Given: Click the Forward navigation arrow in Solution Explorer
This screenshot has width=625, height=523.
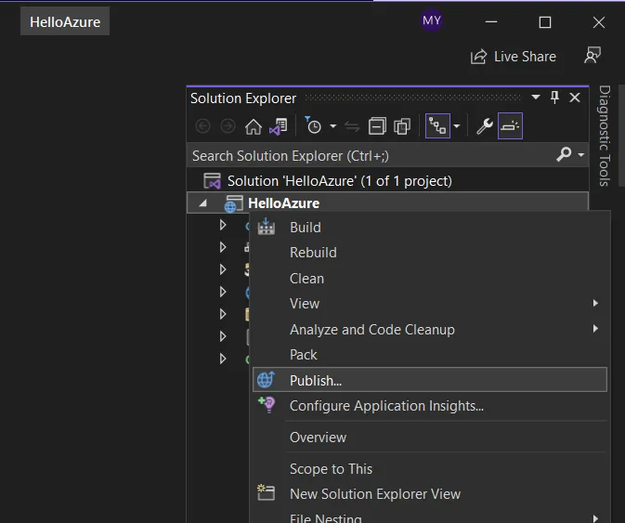Looking at the screenshot, I should [x=228, y=126].
